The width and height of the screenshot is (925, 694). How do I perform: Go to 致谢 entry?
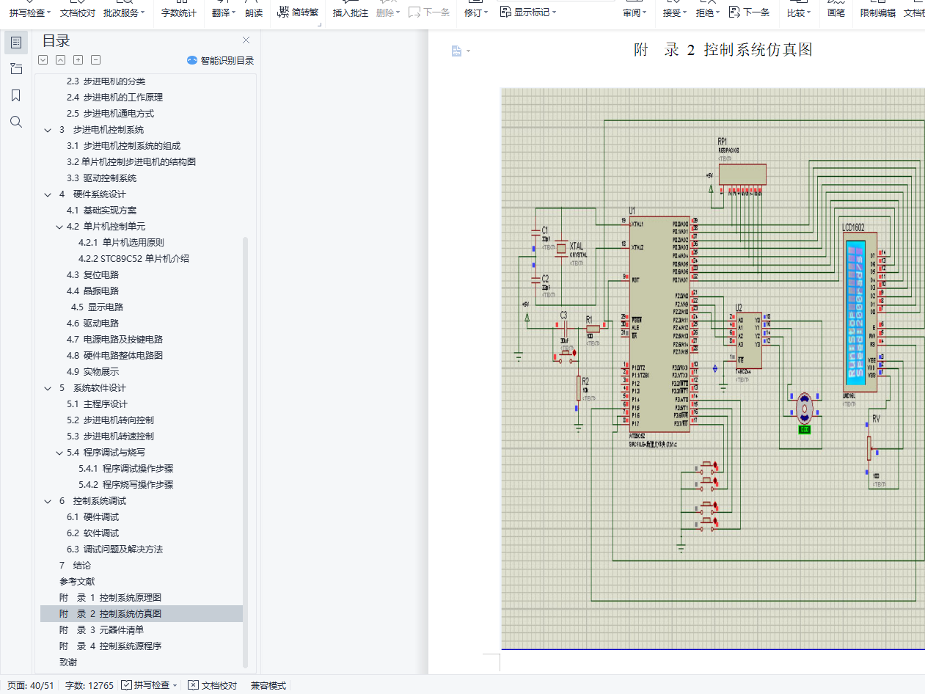coord(68,662)
